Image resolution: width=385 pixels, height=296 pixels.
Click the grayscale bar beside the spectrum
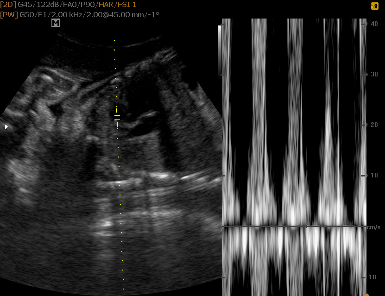[x=220, y=50]
